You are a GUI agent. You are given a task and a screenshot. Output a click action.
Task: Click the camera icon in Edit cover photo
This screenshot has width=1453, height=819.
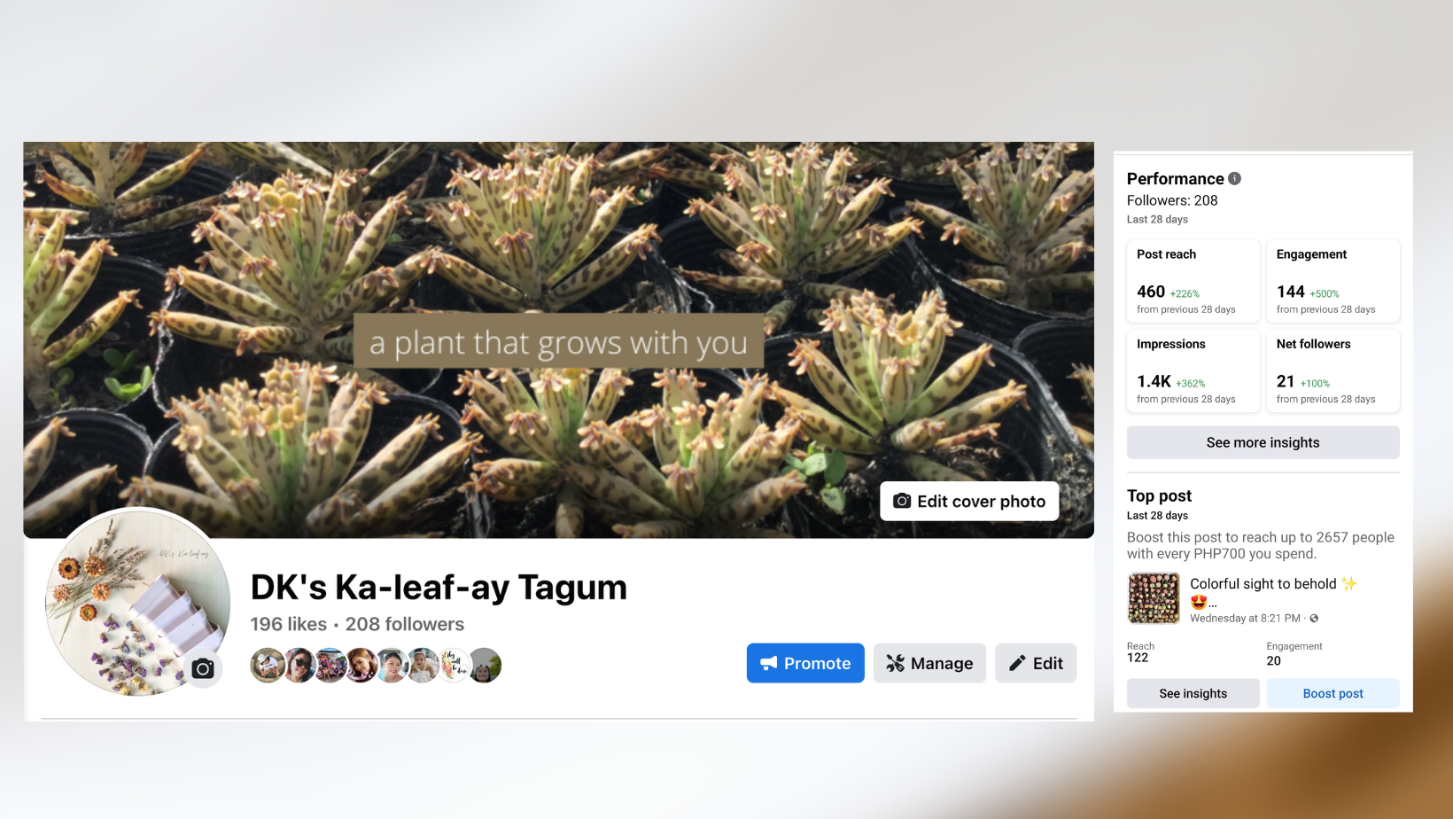[x=902, y=501]
